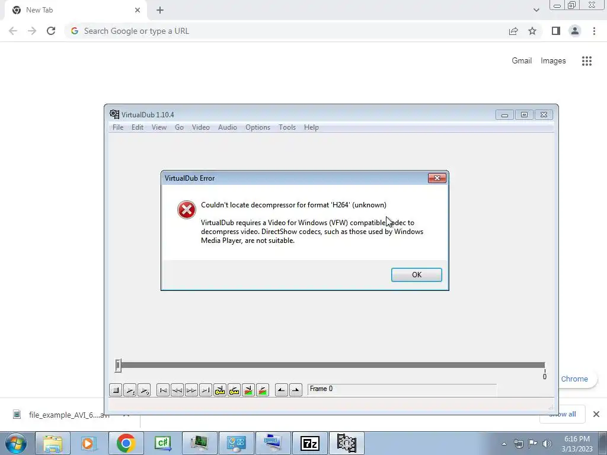Go to previous keyframe with the key icon

pyautogui.click(x=220, y=390)
